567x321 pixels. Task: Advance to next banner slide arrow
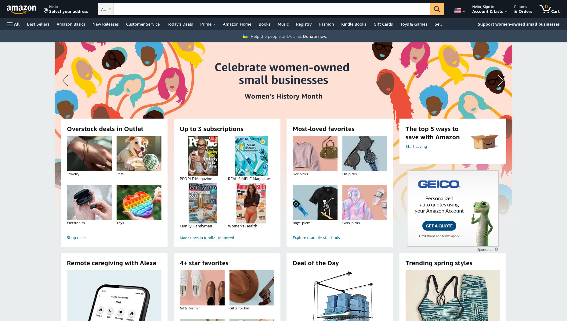pyautogui.click(x=501, y=80)
